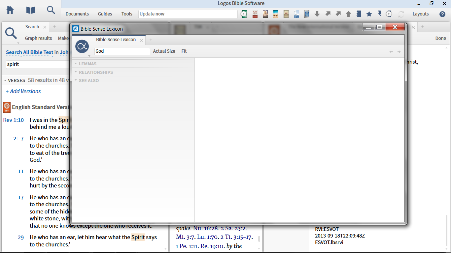Click the Done button
The height and width of the screenshot is (253, 451).
click(440, 38)
